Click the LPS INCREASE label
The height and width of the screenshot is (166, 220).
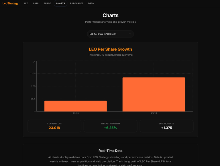(x=166, y=124)
